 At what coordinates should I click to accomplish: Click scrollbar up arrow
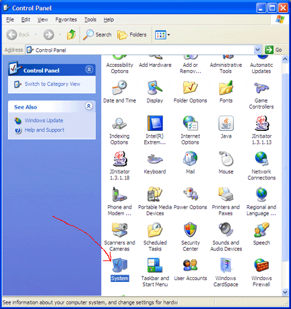tap(285, 59)
